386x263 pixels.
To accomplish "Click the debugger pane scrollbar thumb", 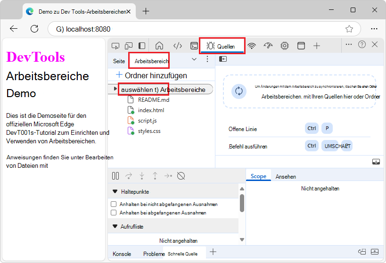I will (x=242, y=203).
